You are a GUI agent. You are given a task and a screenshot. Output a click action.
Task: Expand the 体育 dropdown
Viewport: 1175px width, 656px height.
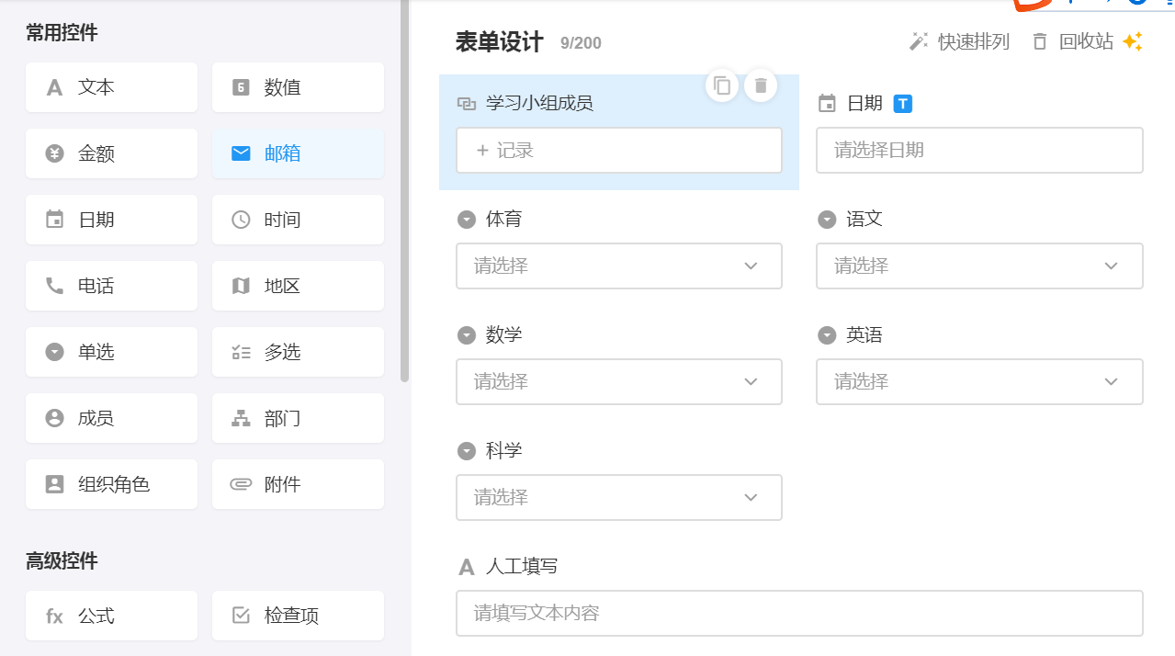click(618, 266)
